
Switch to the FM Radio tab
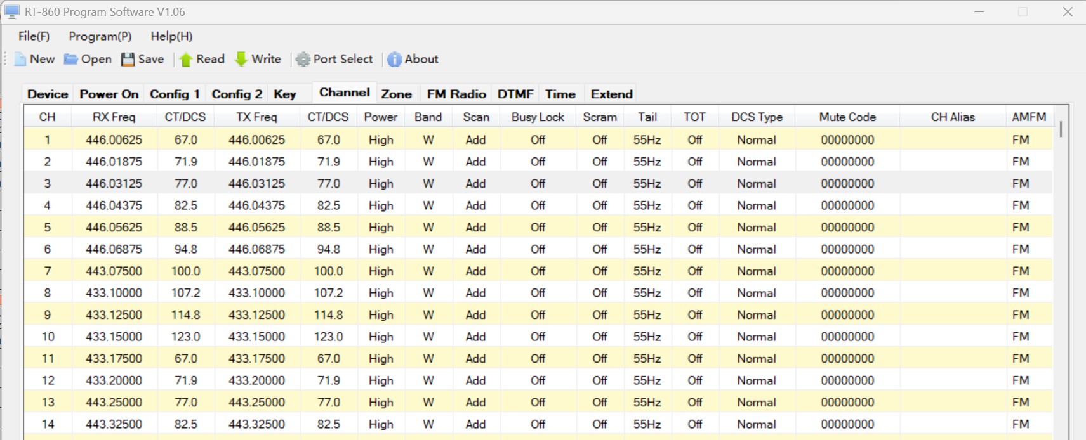[x=456, y=94]
